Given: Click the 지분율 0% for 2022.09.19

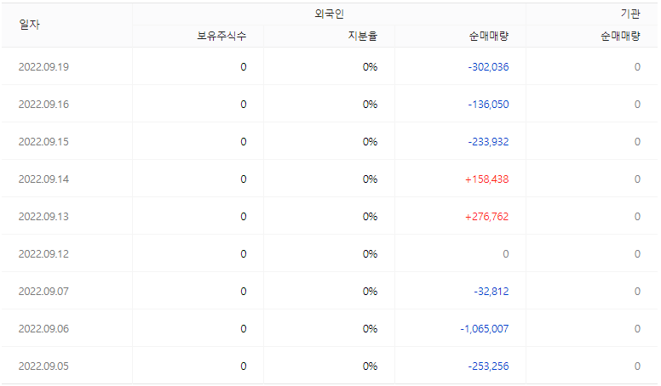Looking at the screenshot, I should pyautogui.click(x=371, y=67).
